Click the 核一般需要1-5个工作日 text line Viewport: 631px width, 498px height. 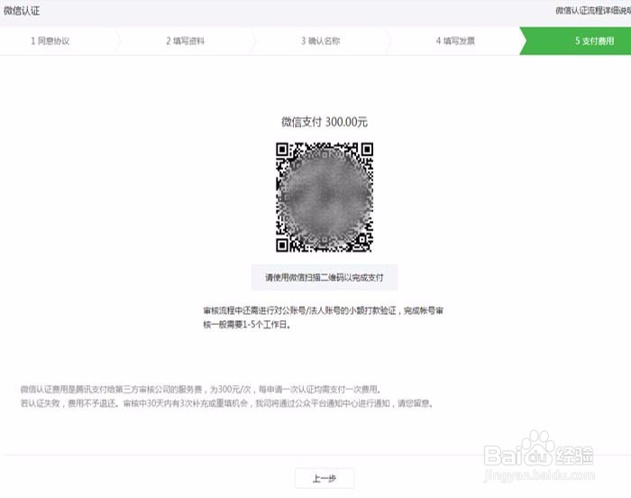click(x=247, y=325)
